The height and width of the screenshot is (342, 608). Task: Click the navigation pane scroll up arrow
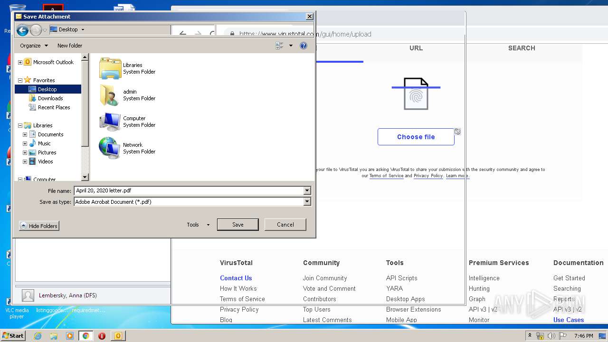pos(85,57)
